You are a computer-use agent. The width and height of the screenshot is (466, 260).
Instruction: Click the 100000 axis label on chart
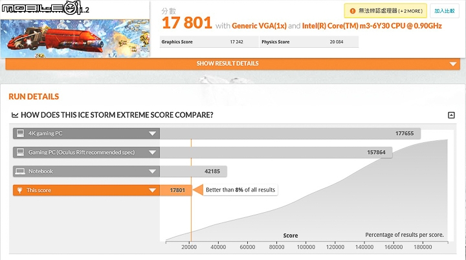[x=305, y=247]
